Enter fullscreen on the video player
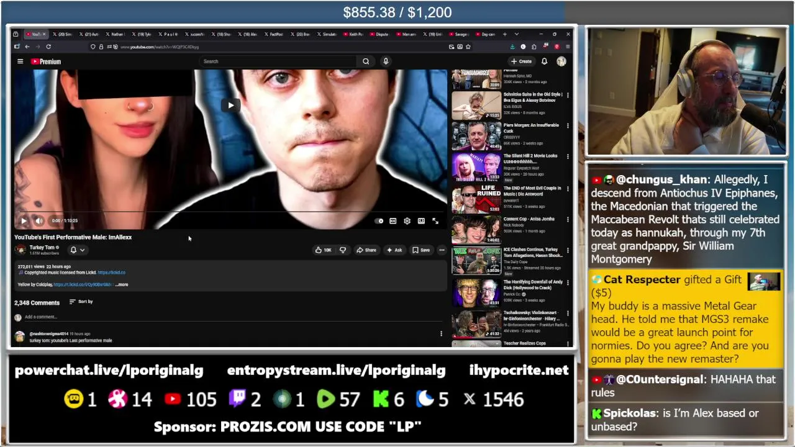795x447 pixels. [x=435, y=221]
